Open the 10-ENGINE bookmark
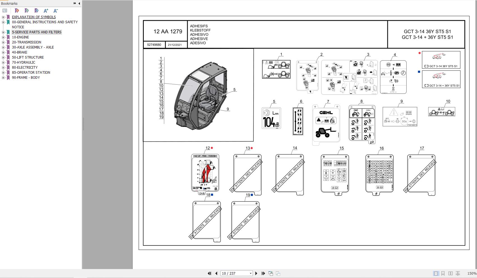 (x=20, y=37)
